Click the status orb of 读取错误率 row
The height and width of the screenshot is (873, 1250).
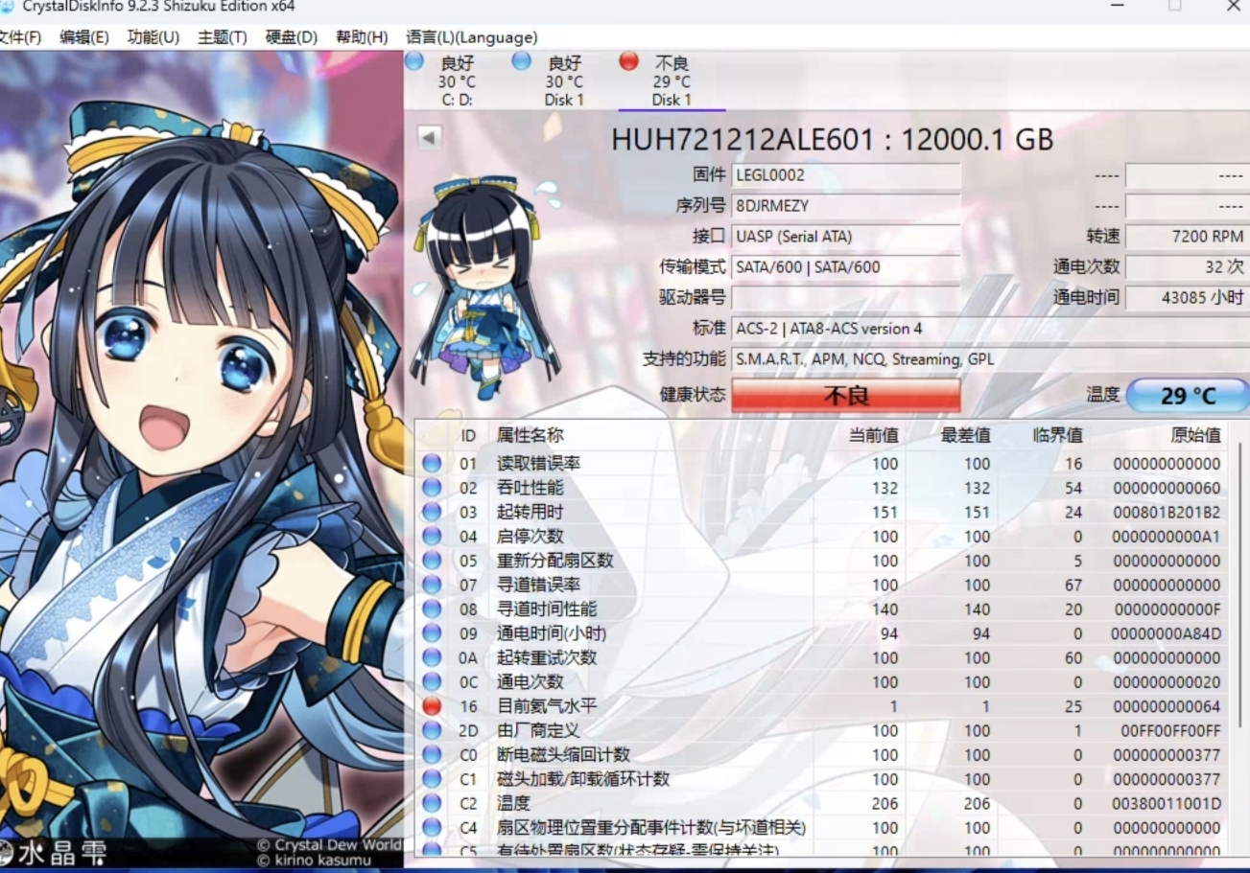[432, 464]
